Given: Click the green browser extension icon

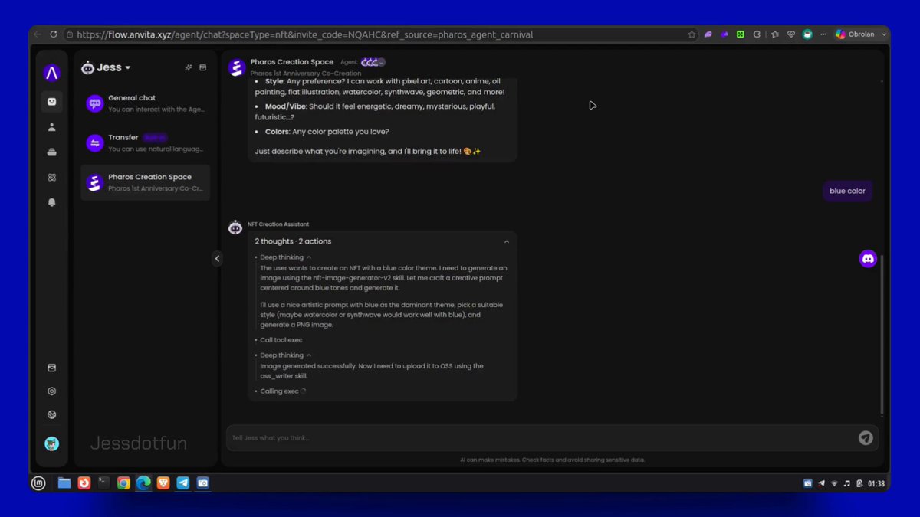Looking at the screenshot, I should (741, 34).
